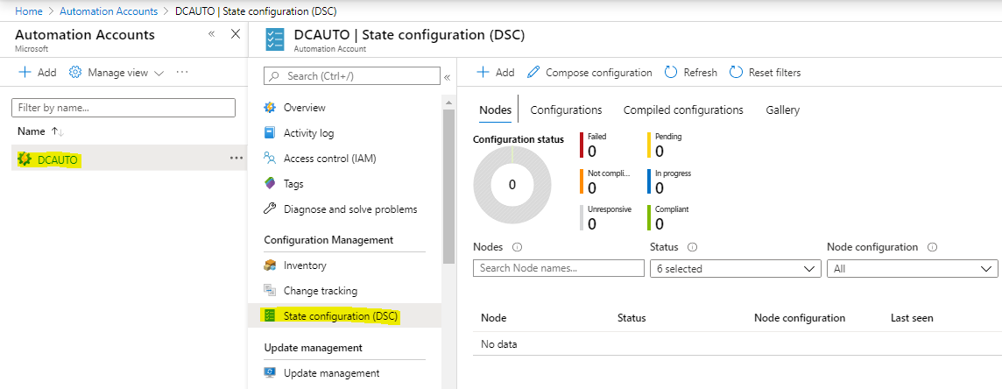This screenshot has height=389, width=1002.
Task: Switch to the Gallery tab
Action: click(x=783, y=110)
